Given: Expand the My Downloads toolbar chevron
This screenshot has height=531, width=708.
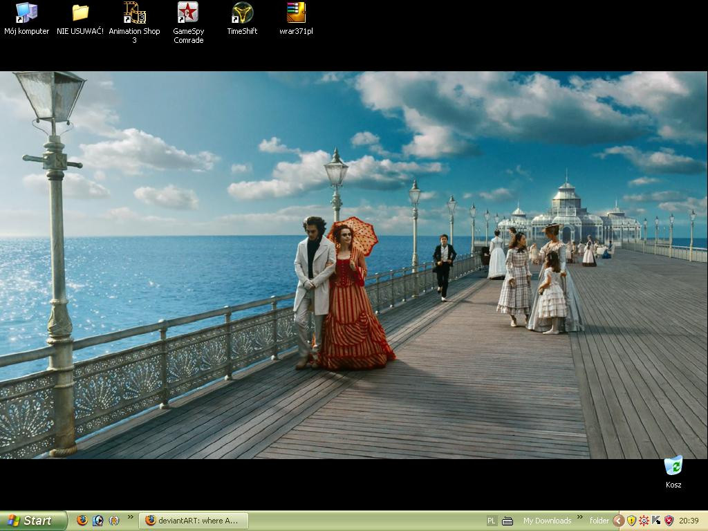Looking at the screenshot, I should tap(580, 517).
